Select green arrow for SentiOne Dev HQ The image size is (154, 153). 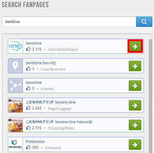click(135, 66)
